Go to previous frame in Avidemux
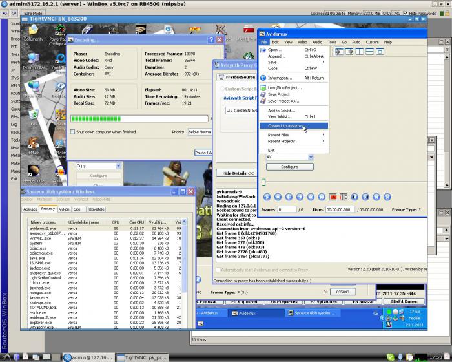The image size is (452, 362). 289,197
